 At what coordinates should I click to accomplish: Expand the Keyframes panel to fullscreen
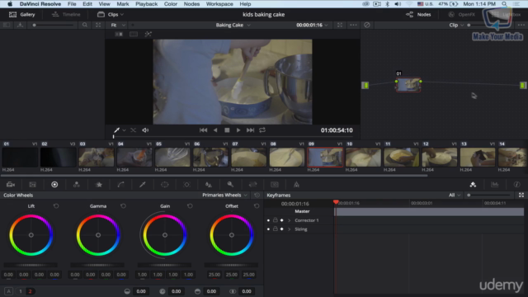point(521,195)
